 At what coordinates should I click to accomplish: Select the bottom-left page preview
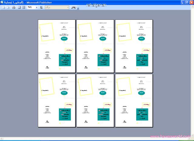click(56, 100)
